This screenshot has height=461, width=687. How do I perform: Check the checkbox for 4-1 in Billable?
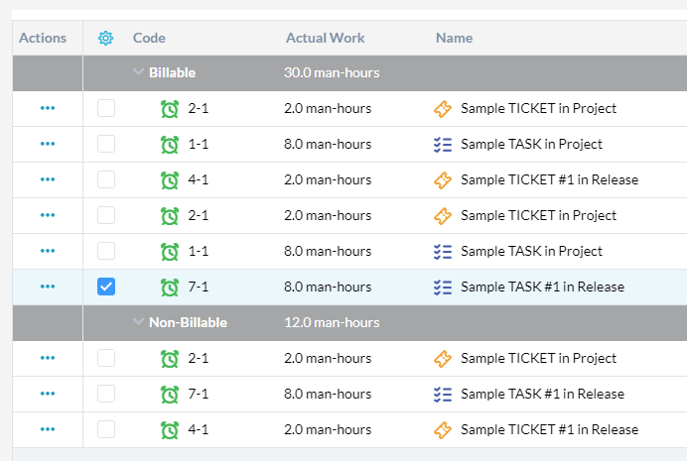pos(106,180)
